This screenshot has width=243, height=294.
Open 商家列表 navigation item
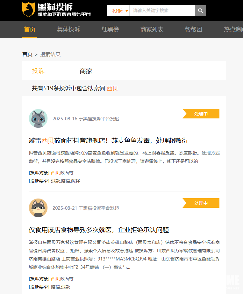coord(152,29)
